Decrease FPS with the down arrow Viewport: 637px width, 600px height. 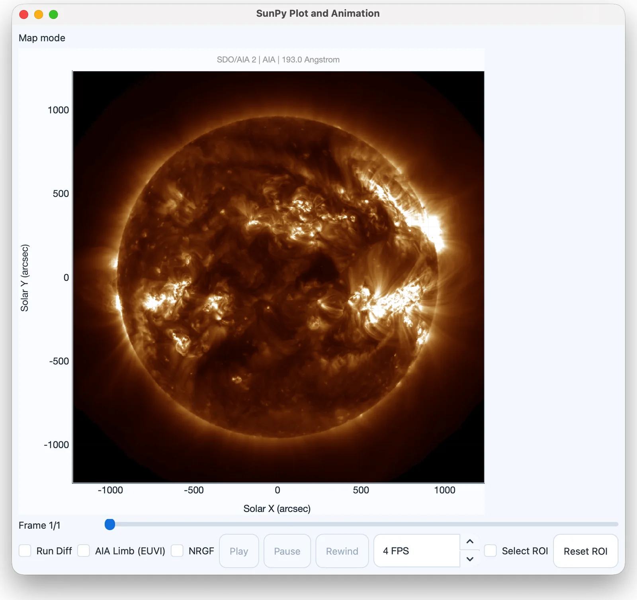pos(470,559)
